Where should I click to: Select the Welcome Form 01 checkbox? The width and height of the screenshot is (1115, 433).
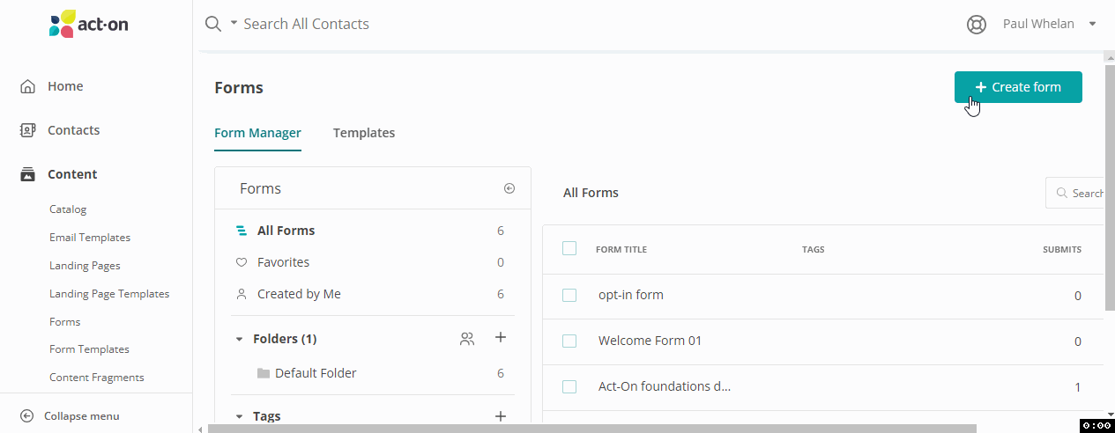tap(569, 341)
